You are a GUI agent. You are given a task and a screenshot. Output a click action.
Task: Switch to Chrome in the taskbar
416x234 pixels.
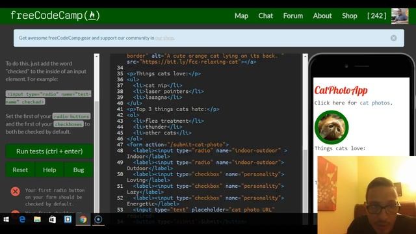click(x=83, y=220)
